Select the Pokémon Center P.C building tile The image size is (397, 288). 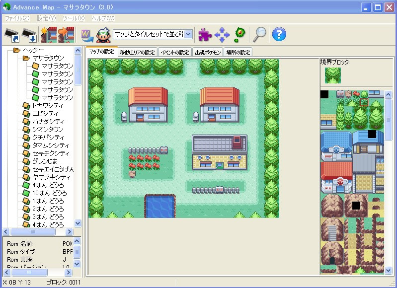click(336, 178)
